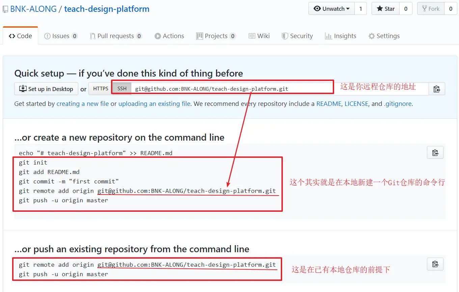
Task: Copy the repository URL to clipboard
Action: [437, 89]
